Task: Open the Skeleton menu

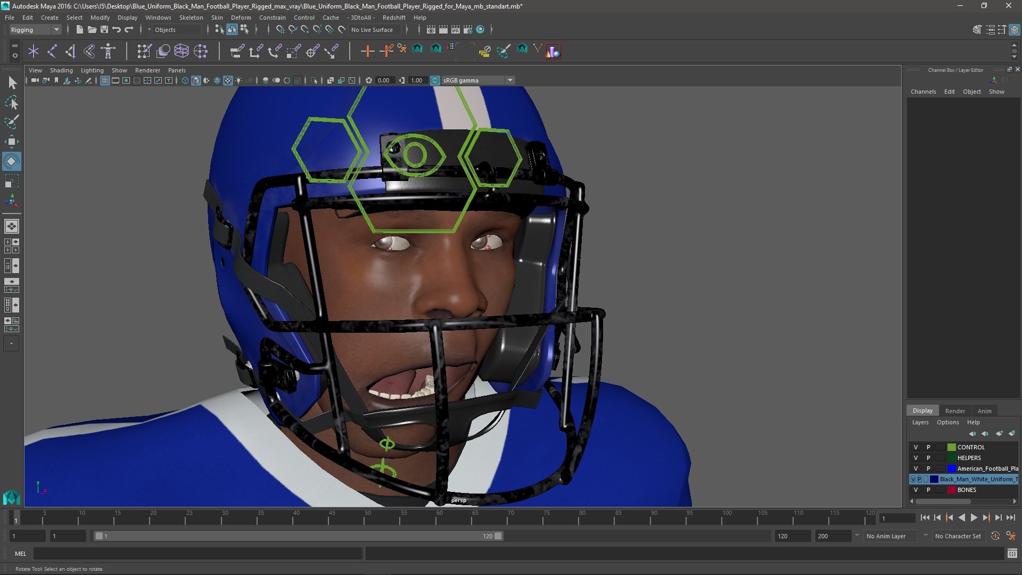Action: [191, 18]
